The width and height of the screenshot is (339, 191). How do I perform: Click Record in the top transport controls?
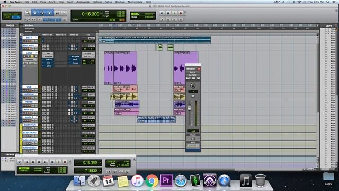click(x=181, y=13)
